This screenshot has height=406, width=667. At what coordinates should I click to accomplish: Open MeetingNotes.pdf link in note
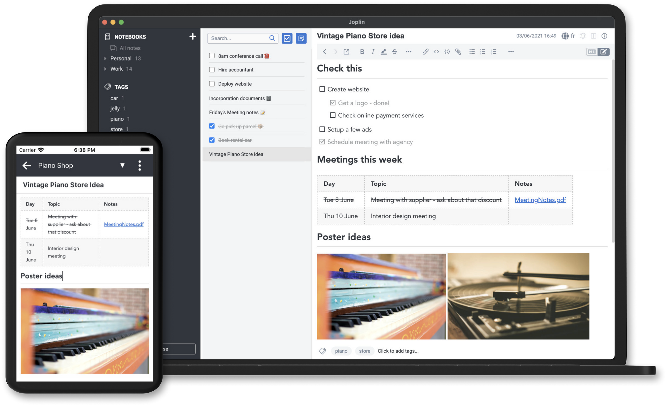(540, 199)
